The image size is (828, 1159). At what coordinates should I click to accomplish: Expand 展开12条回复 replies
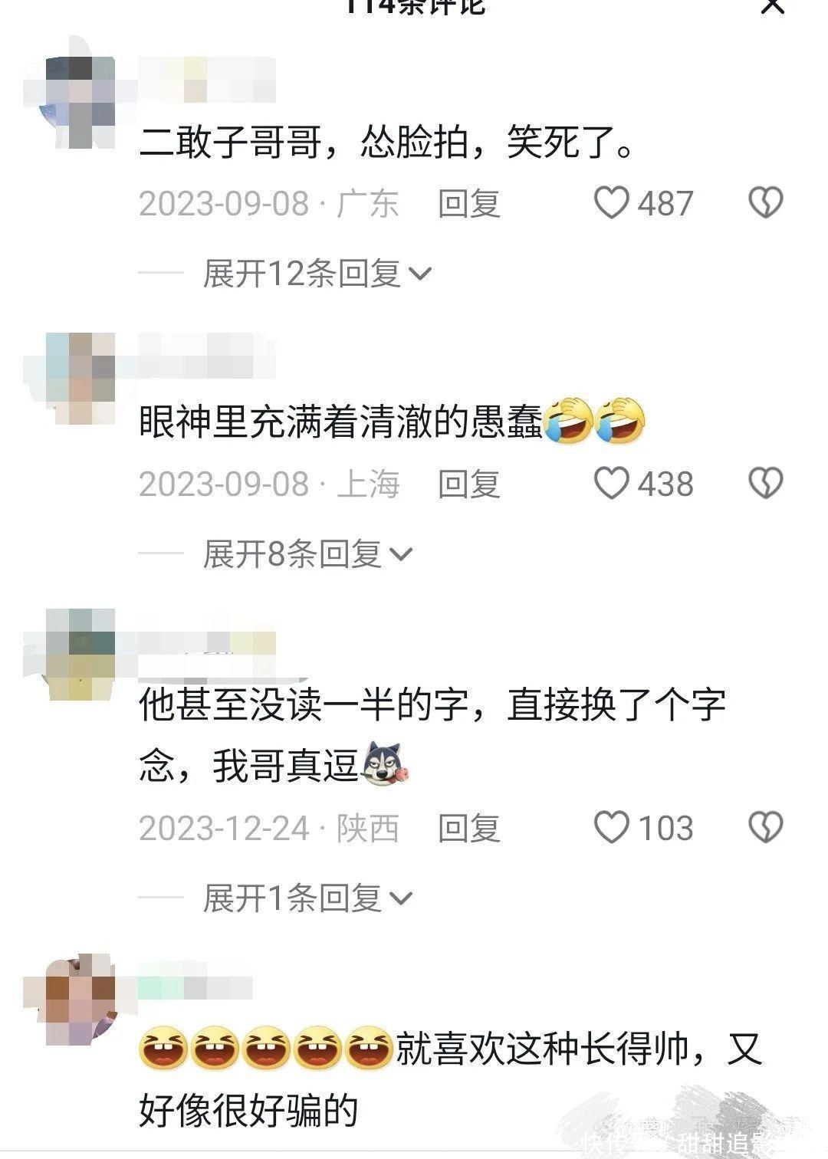tap(317, 273)
